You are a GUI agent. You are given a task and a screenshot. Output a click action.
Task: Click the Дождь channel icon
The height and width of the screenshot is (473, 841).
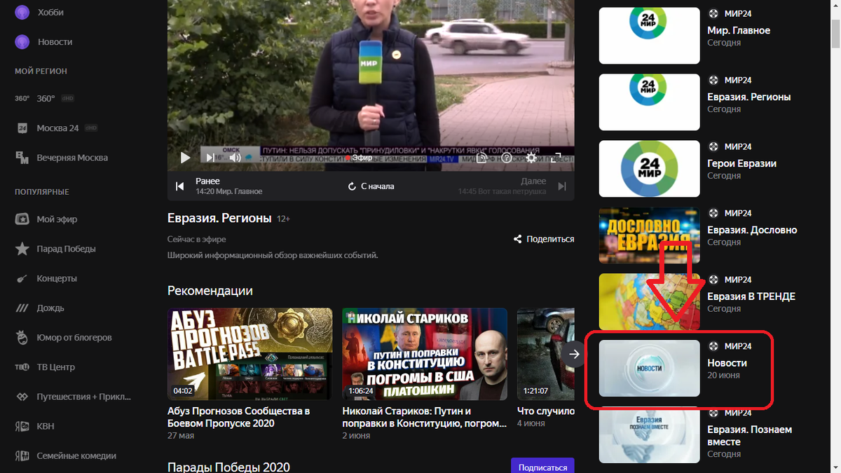coord(22,308)
